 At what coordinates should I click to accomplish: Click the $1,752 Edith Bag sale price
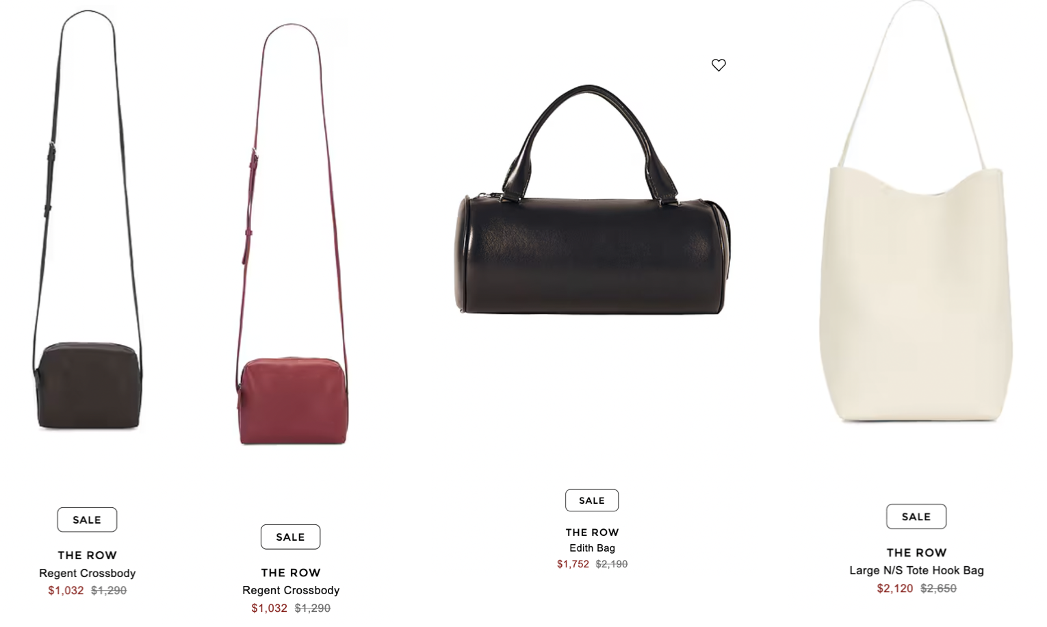[x=573, y=564]
